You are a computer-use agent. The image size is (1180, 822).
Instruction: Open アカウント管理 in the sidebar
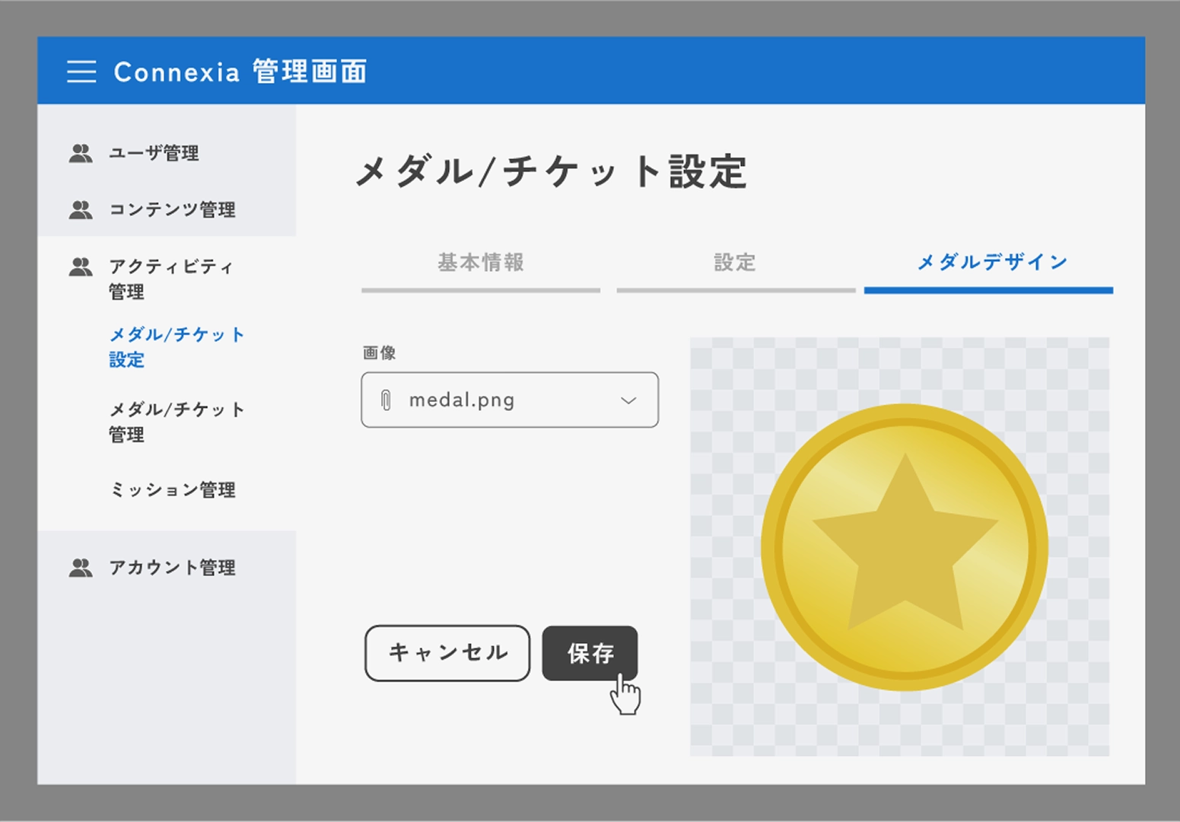click(172, 567)
